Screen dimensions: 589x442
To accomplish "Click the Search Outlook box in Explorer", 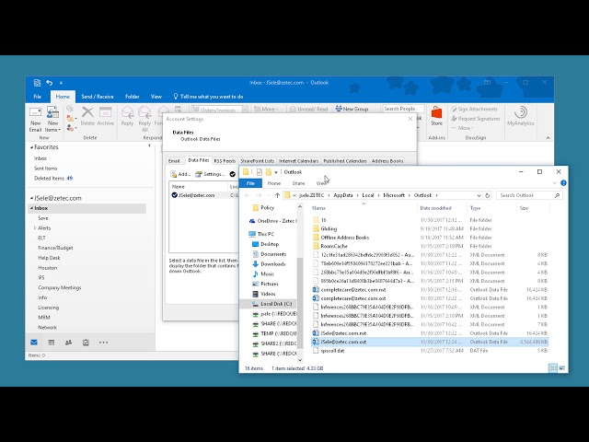I will 530,195.
